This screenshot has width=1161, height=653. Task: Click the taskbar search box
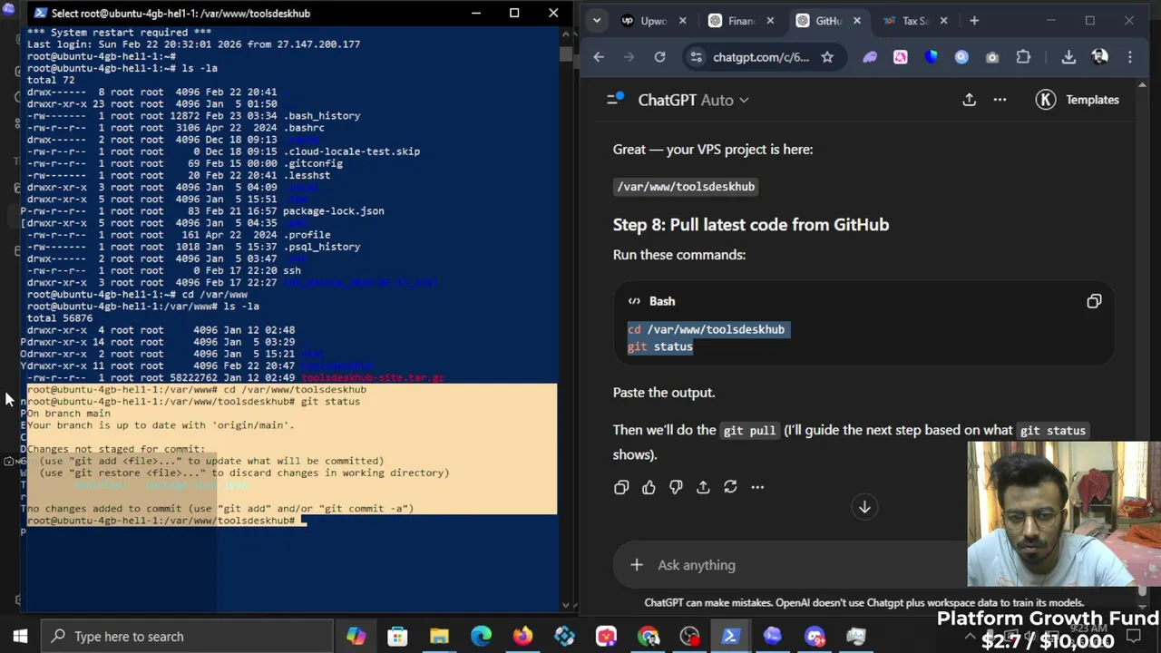187,636
